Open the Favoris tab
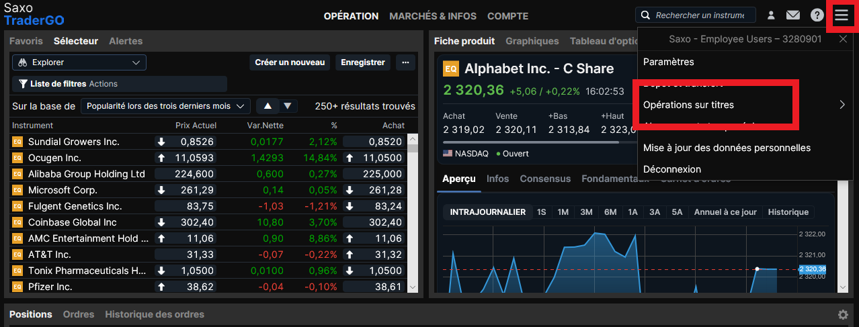Image resolution: width=859 pixels, height=327 pixels. coord(26,41)
